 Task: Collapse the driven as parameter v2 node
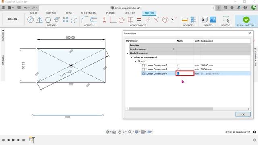tap(131, 57)
